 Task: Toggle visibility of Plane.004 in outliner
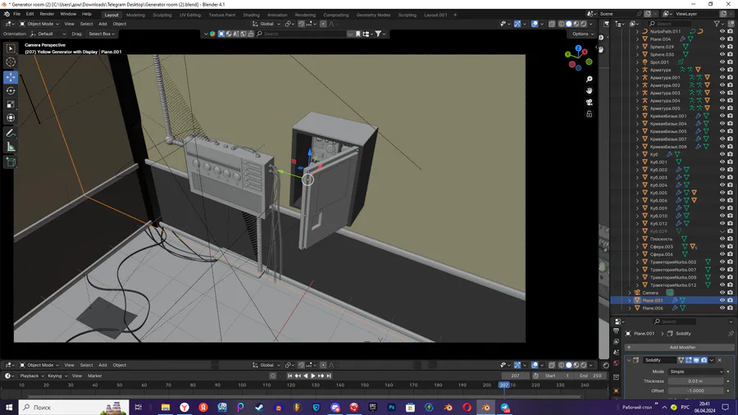point(722,39)
